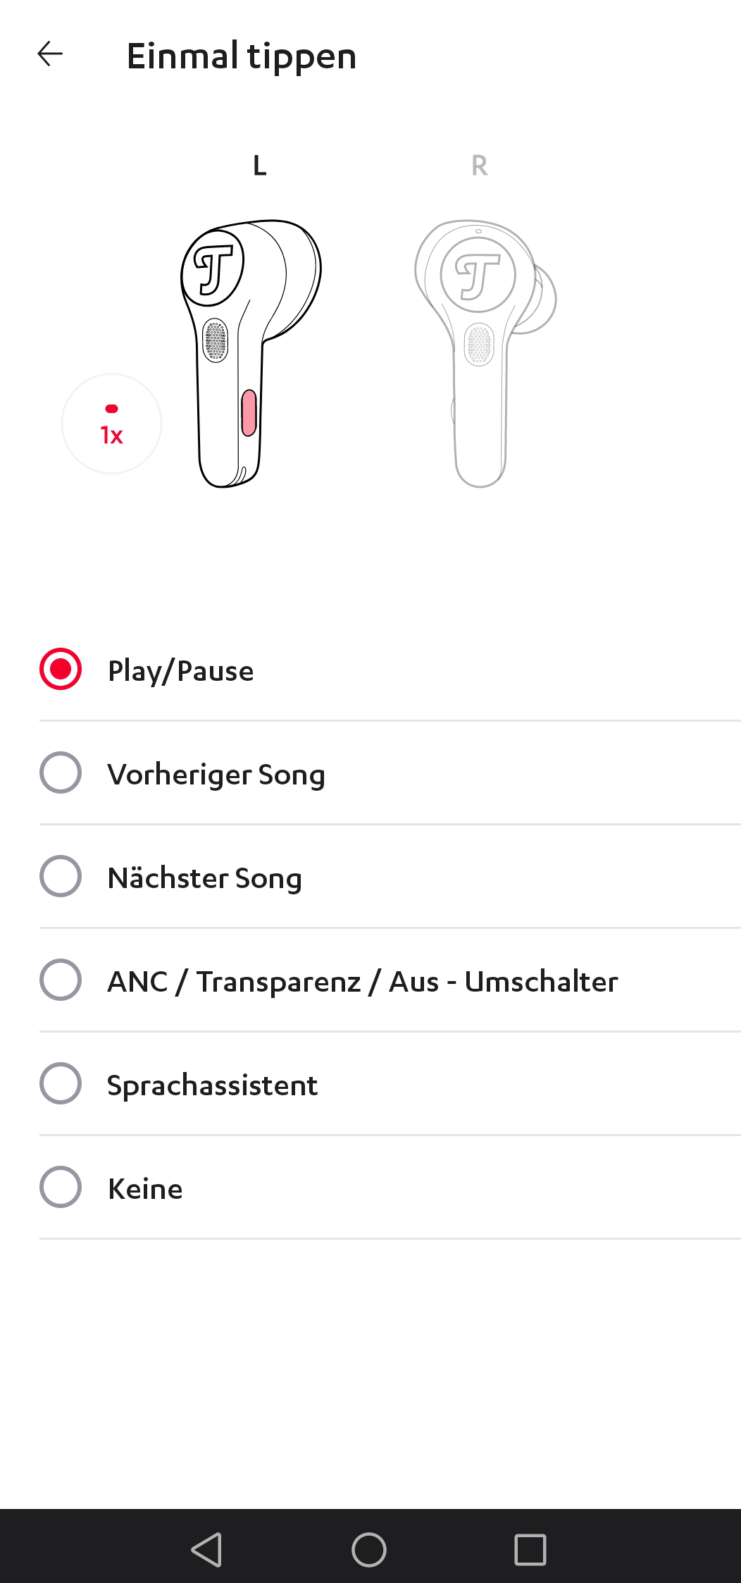Tap the pink touch sensor on left earbud
This screenshot has height=1583, width=741.
[249, 413]
